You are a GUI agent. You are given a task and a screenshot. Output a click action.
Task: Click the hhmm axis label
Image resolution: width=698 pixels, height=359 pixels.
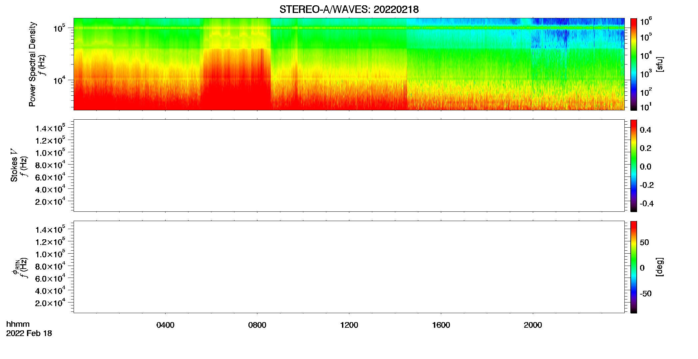click(x=18, y=324)
